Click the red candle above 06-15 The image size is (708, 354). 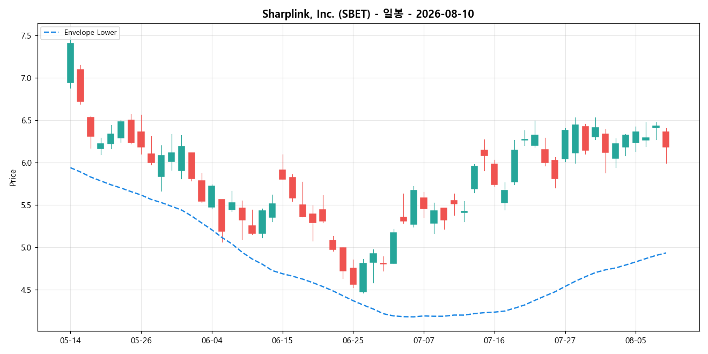[x=282, y=174]
